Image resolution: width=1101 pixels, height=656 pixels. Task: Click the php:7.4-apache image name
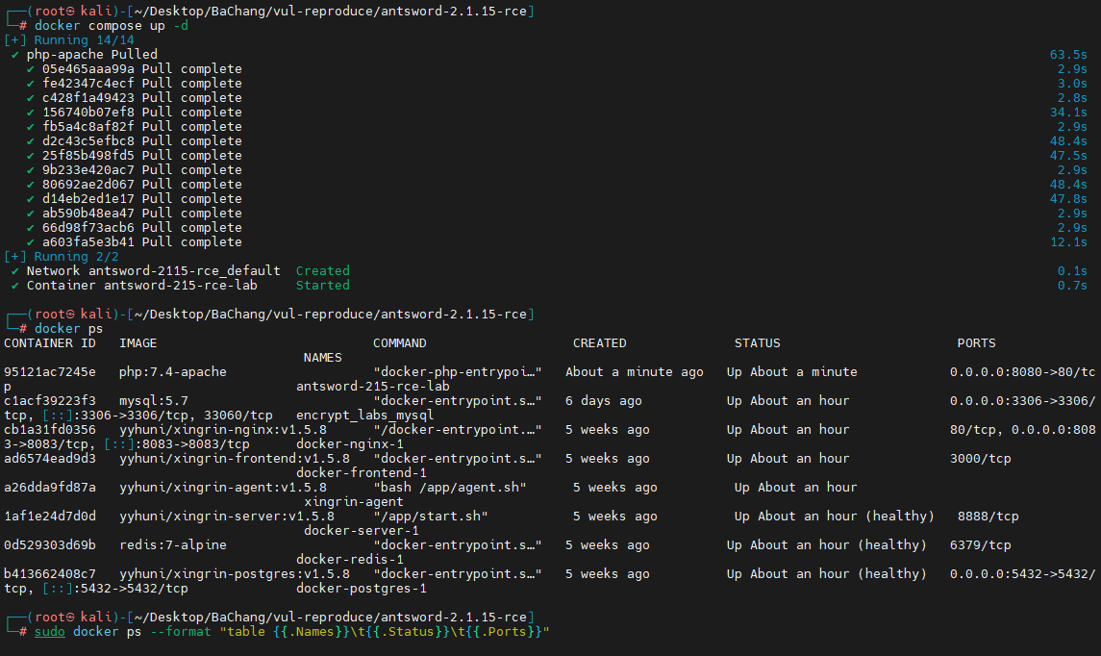click(x=173, y=372)
